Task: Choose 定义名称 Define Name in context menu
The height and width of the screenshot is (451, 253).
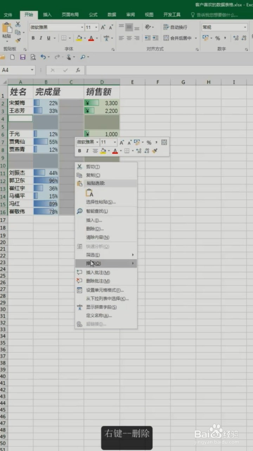Action: pos(106,315)
